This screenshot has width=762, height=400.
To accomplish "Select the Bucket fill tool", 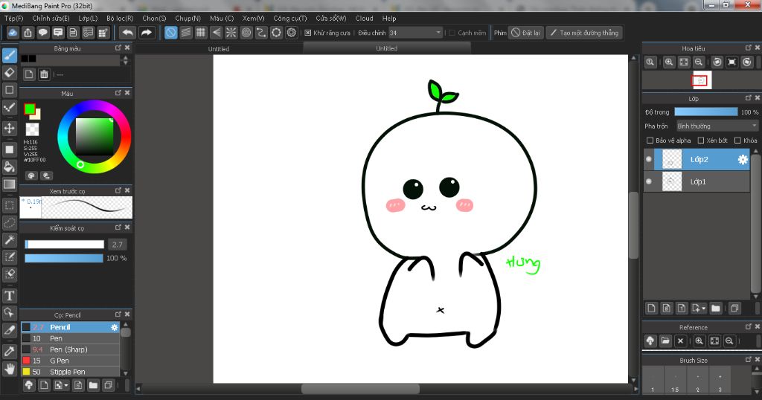I will pos(9,167).
